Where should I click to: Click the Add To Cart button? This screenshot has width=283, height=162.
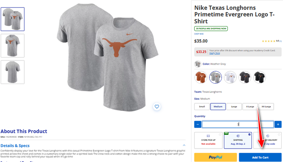pyautogui.click(x=260, y=157)
